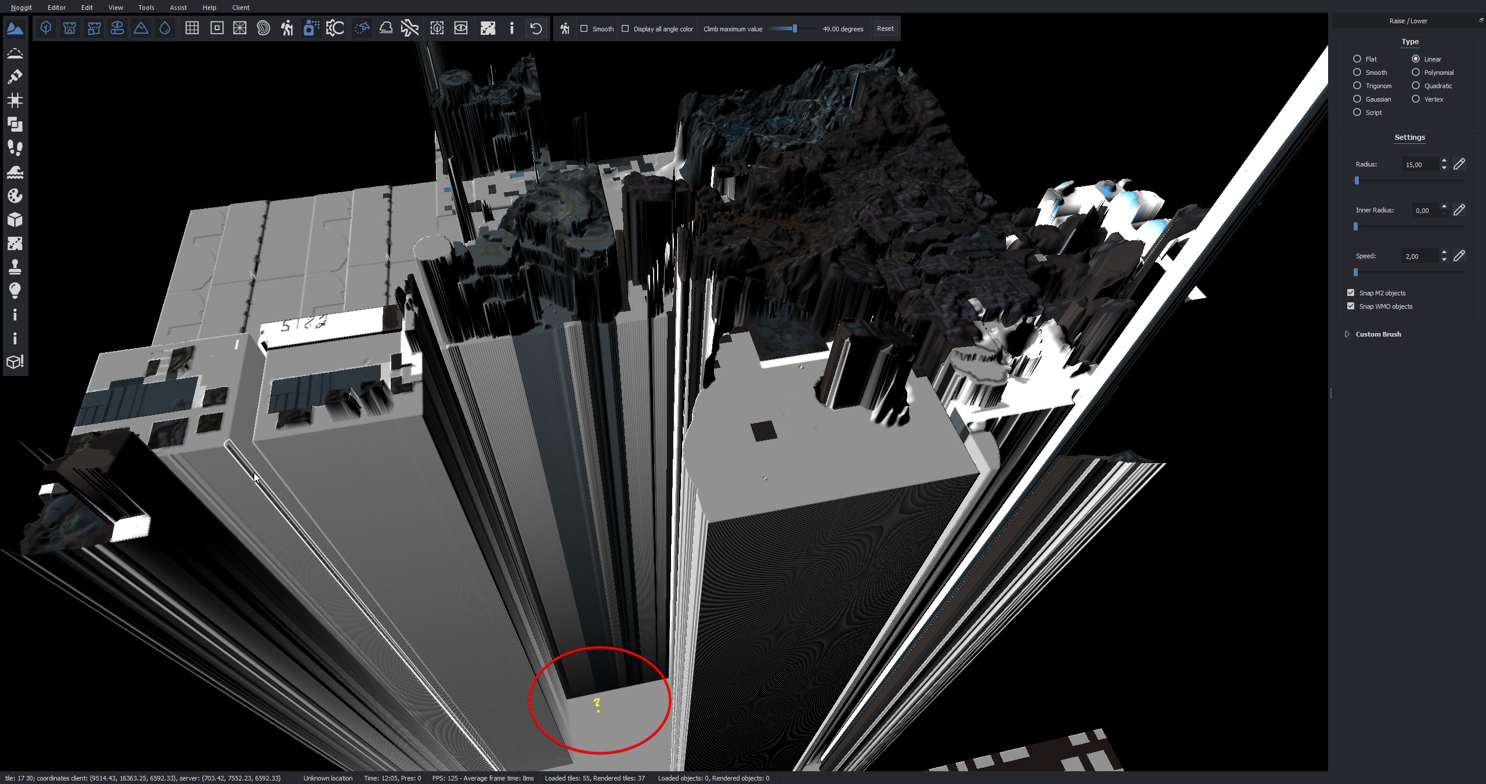Select the light bulb tool

pyautogui.click(x=15, y=291)
